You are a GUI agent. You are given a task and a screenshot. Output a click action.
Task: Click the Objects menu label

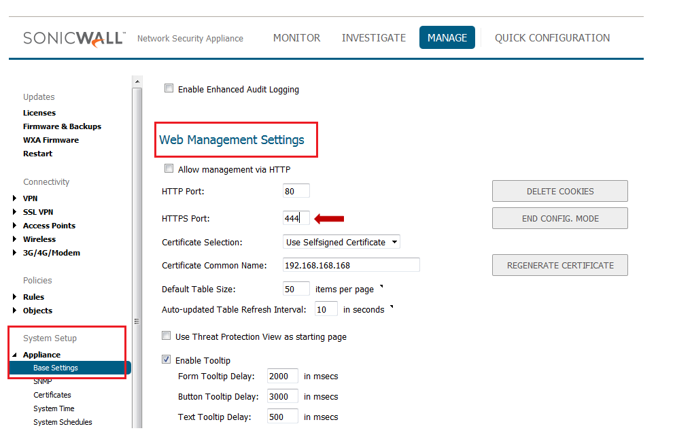(38, 311)
